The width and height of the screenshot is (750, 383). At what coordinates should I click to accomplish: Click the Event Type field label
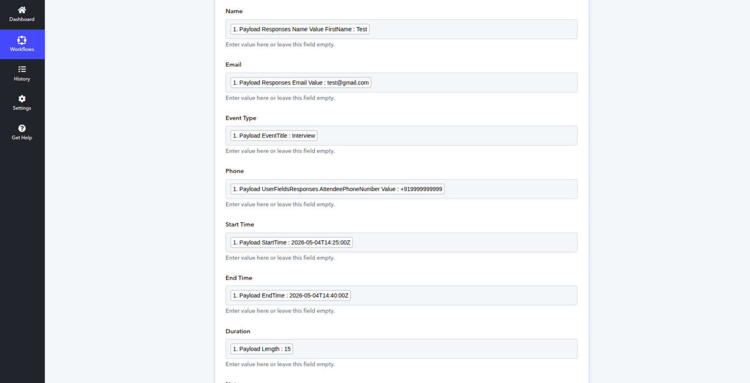click(241, 118)
